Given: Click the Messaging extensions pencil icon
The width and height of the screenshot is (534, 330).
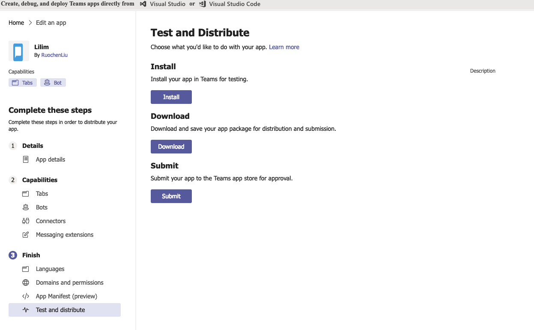Looking at the screenshot, I should (x=26, y=235).
